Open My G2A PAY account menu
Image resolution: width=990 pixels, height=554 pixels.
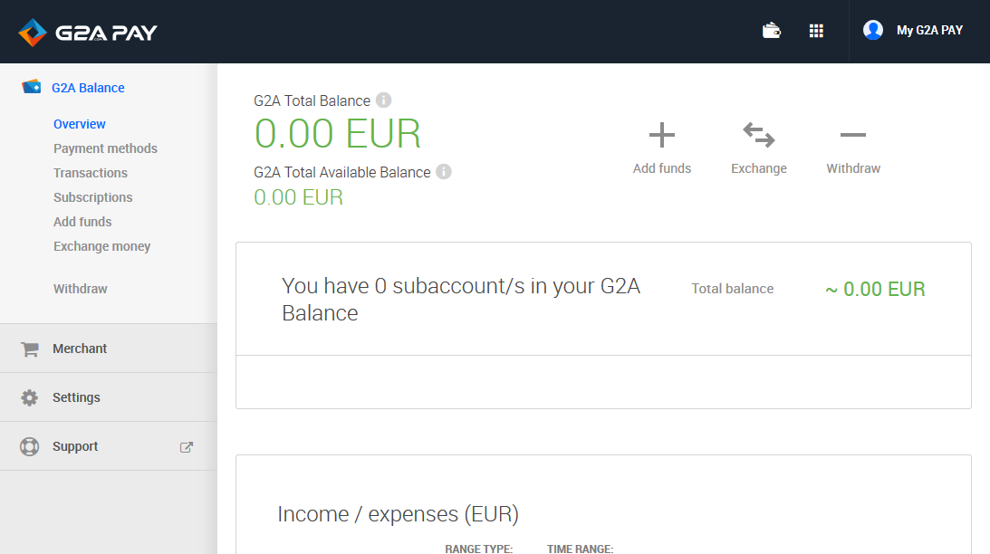[x=929, y=30]
